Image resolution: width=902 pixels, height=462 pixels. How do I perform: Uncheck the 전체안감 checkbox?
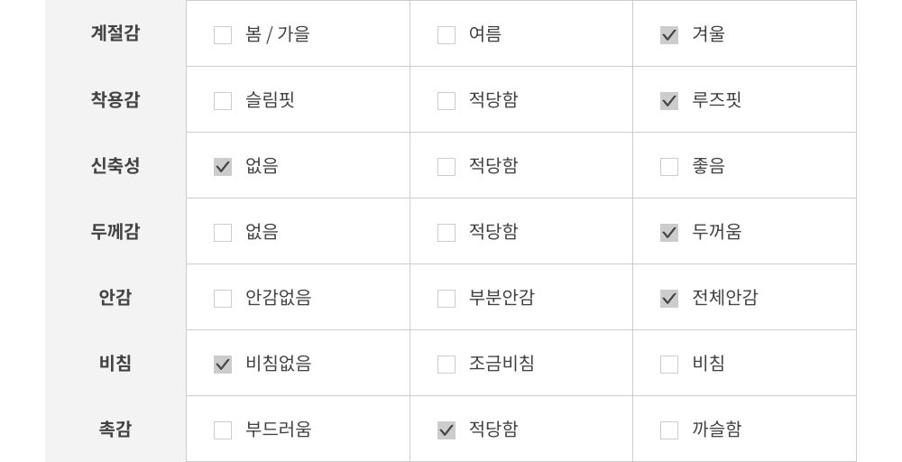[x=669, y=299]
